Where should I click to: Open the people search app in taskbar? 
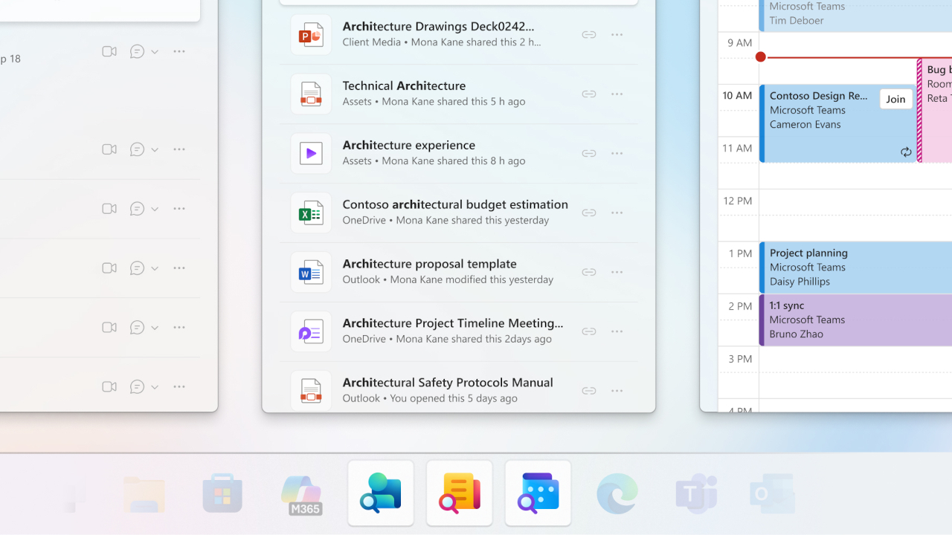[x=381, y=493]
